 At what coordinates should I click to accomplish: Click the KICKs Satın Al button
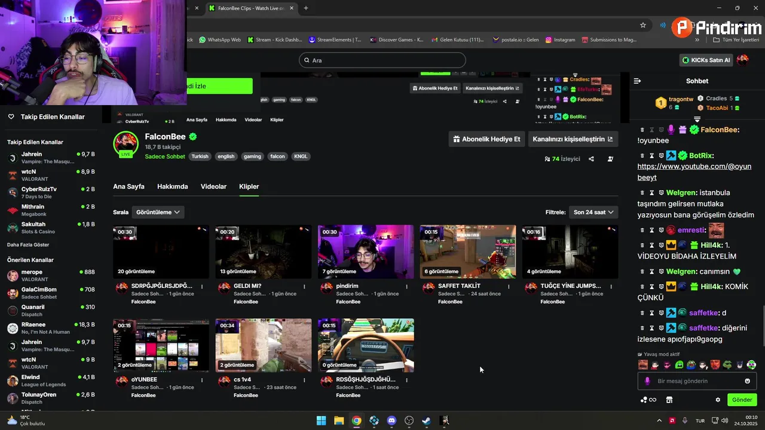(x=706, y=60)
